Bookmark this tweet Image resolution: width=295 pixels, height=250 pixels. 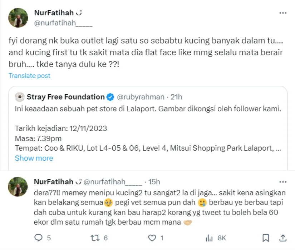(x=266, y=237)
